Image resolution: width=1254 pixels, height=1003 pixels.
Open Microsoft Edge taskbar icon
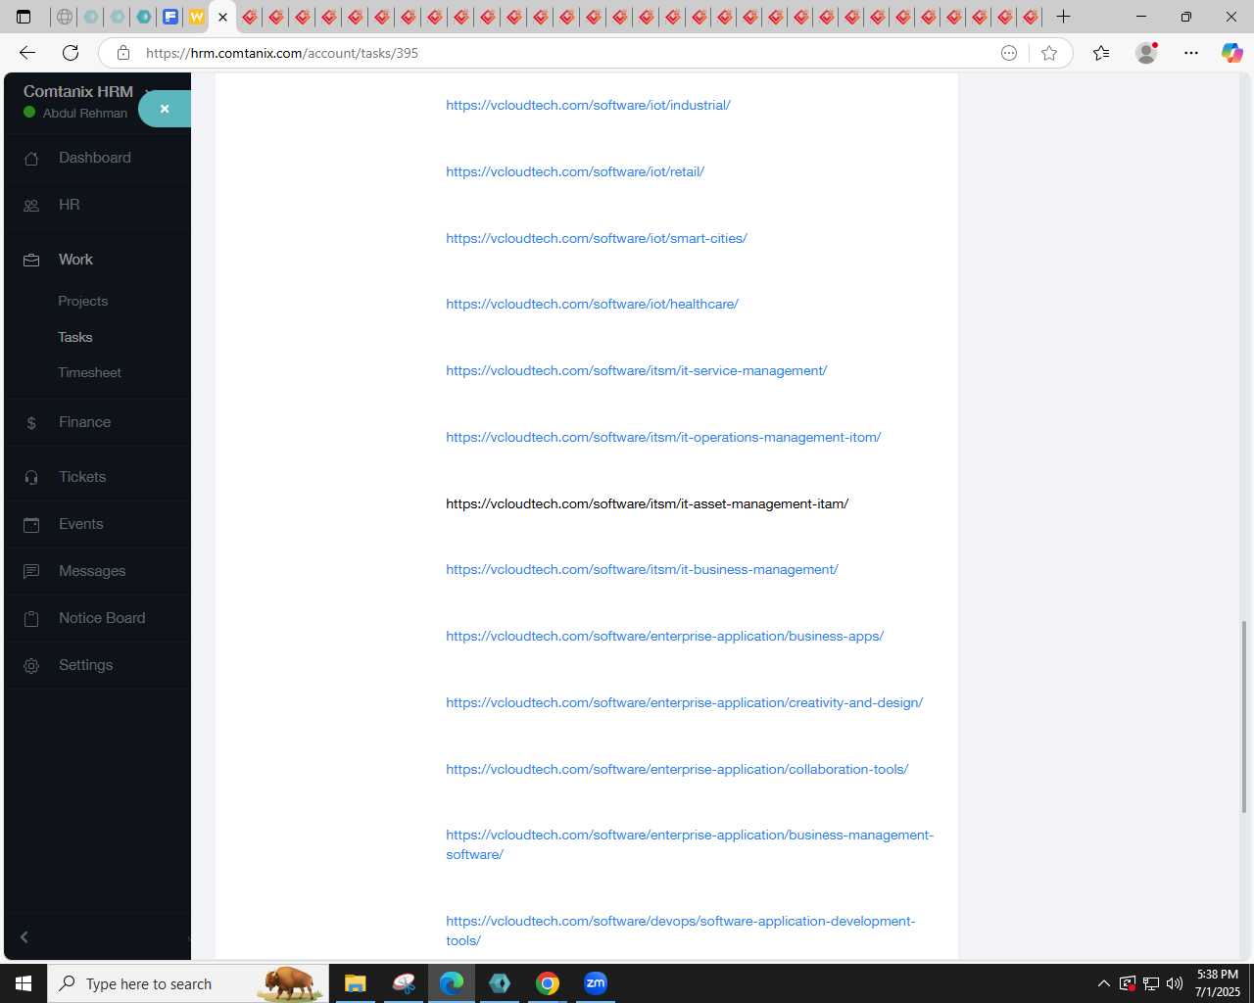[452, 983]
